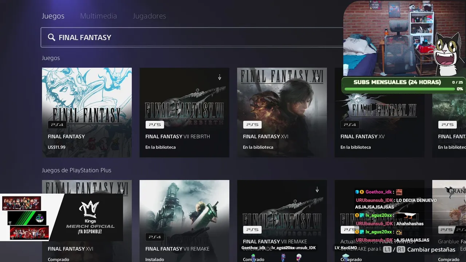Click the 'FINAL FANTASY XV' title text

(363, 136)
